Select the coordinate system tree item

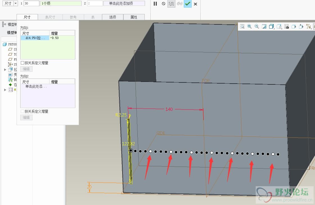(12, 65)
